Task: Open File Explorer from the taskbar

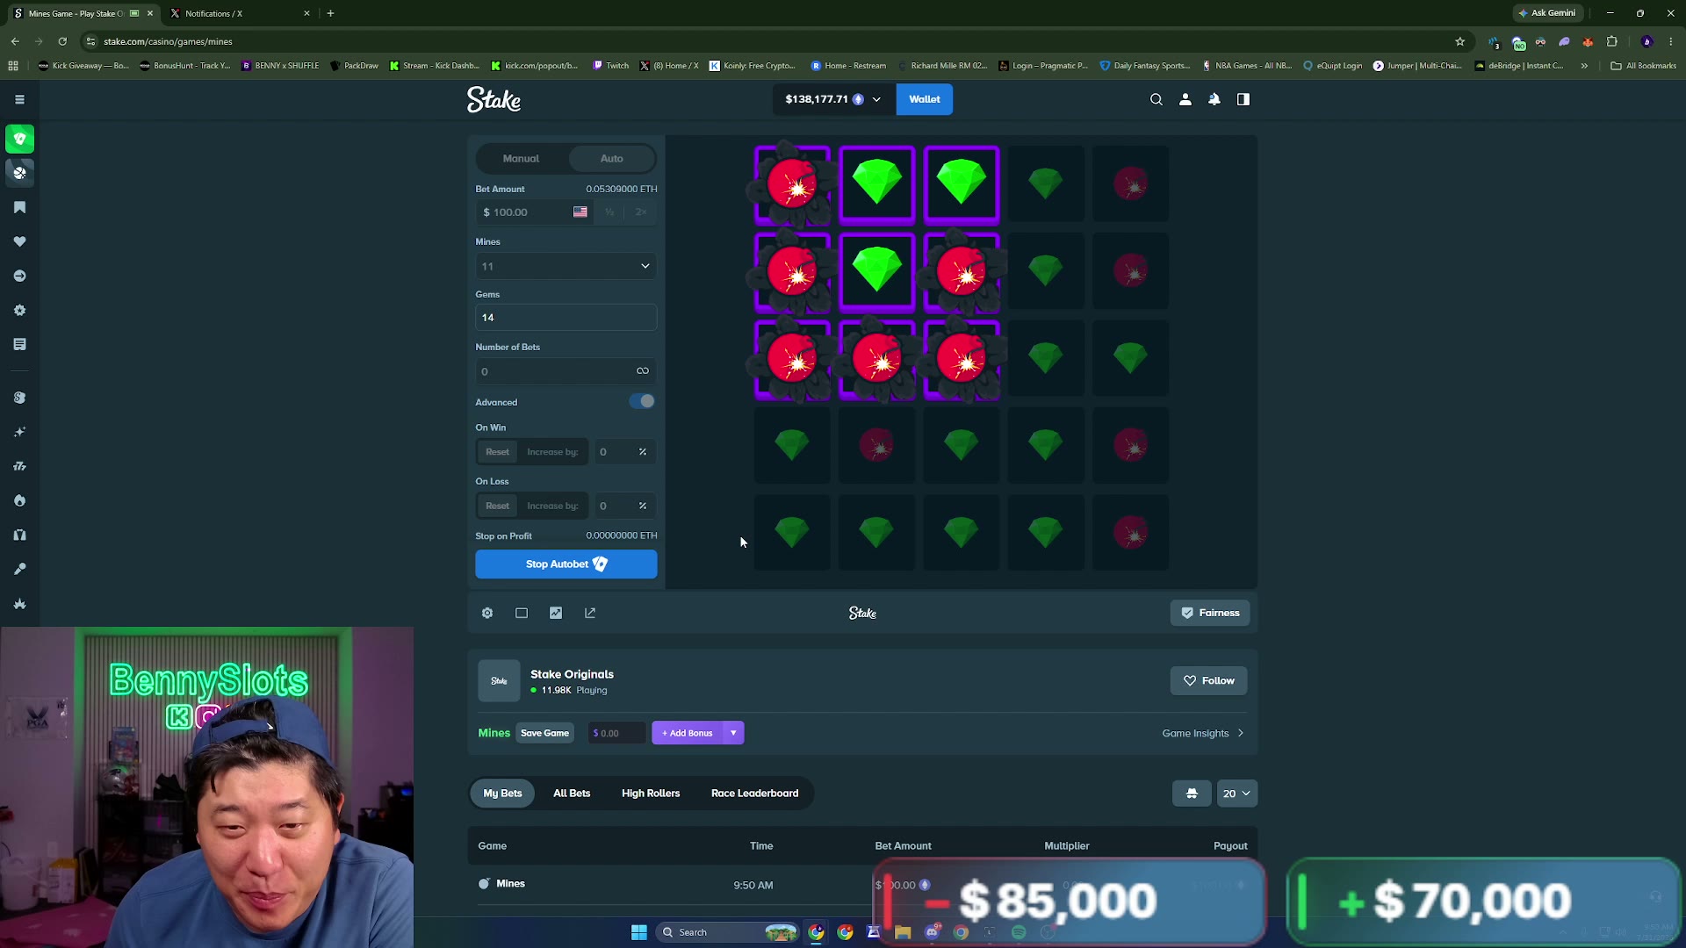Action: (903, 932)
